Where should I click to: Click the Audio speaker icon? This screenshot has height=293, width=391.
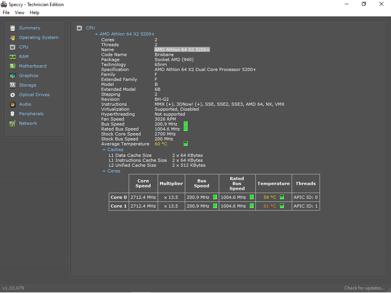[13, 104]
